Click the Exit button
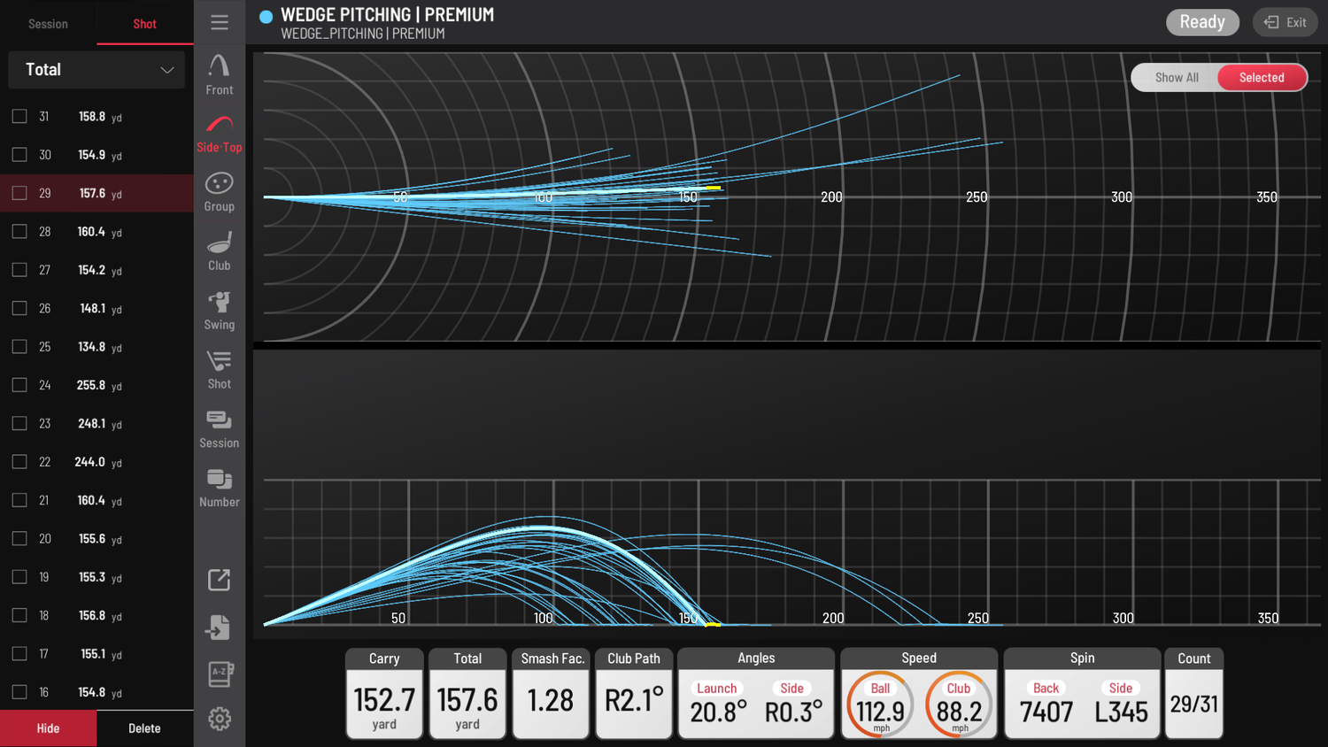1328x747 pixels. pos(1285,22)
